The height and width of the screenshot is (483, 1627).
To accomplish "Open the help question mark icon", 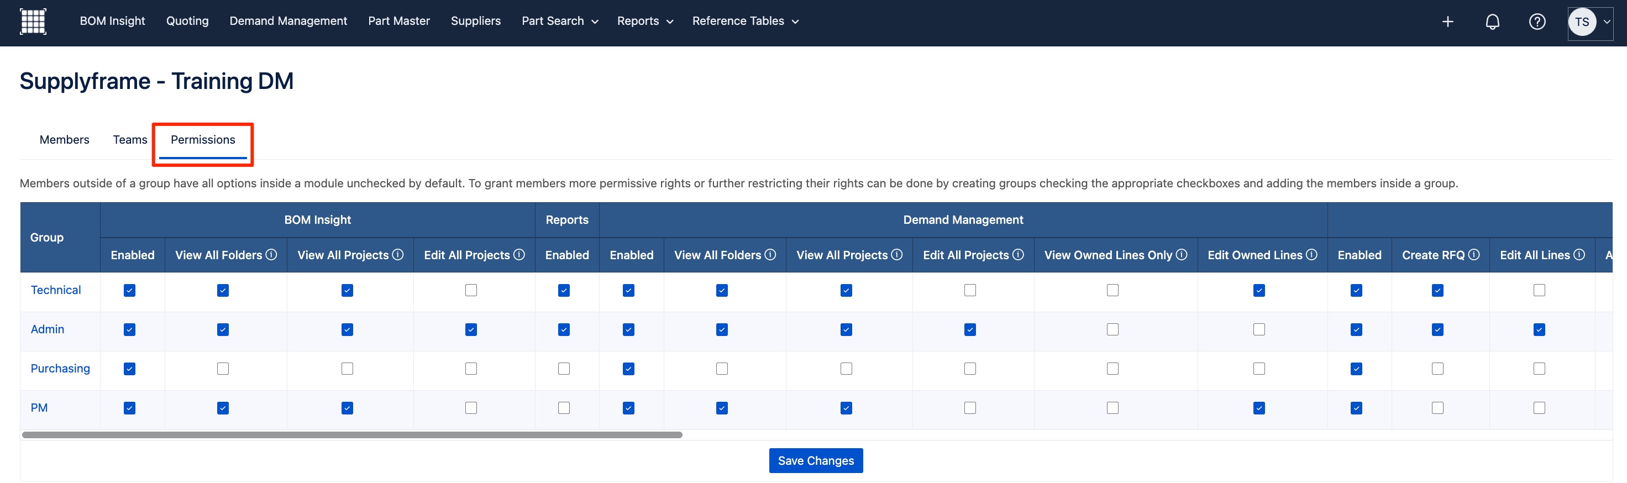I will point(1537,22).
